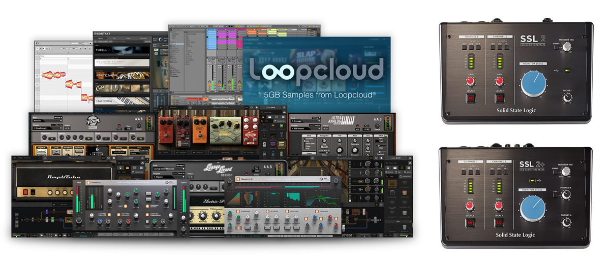Click the Lounge Lizard Session logo
610x266 pixels.
click(x=218, y=170)
